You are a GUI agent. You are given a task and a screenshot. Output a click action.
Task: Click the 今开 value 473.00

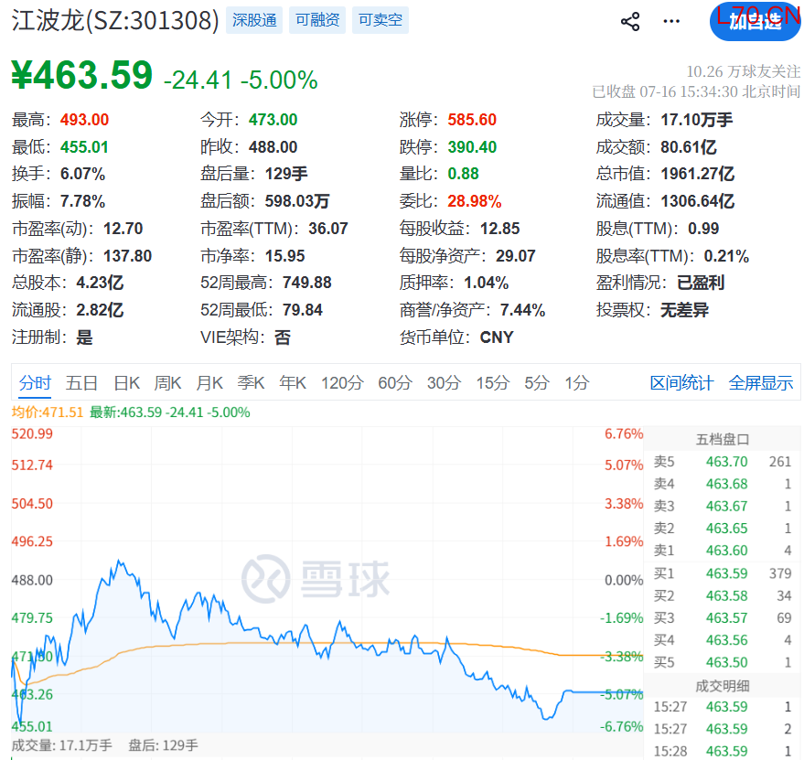273,120
